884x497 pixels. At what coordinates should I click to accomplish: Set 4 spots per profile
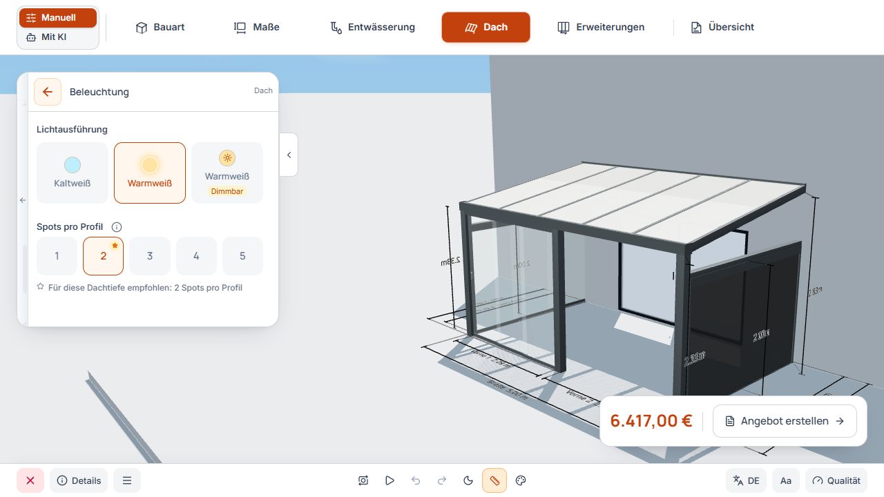tap(196, 256)
